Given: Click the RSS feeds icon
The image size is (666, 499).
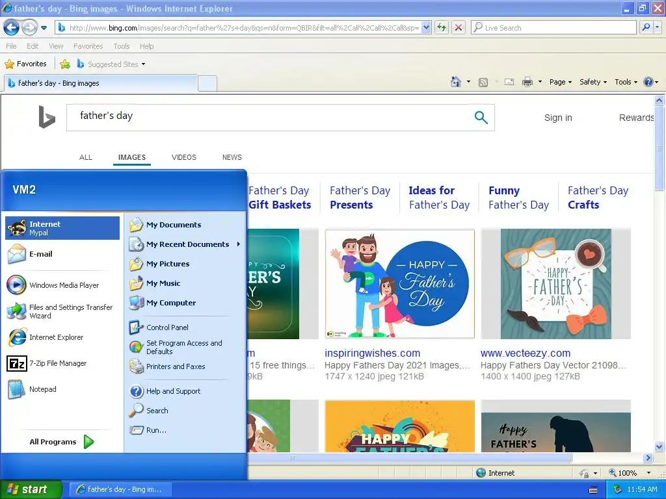Looking at the screenshot, I should tap(483, 83).
